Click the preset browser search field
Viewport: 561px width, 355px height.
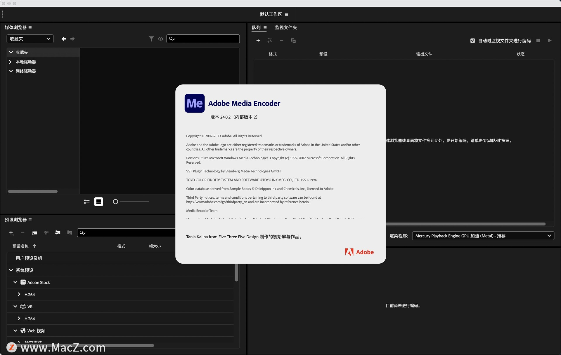coord(126,233)
